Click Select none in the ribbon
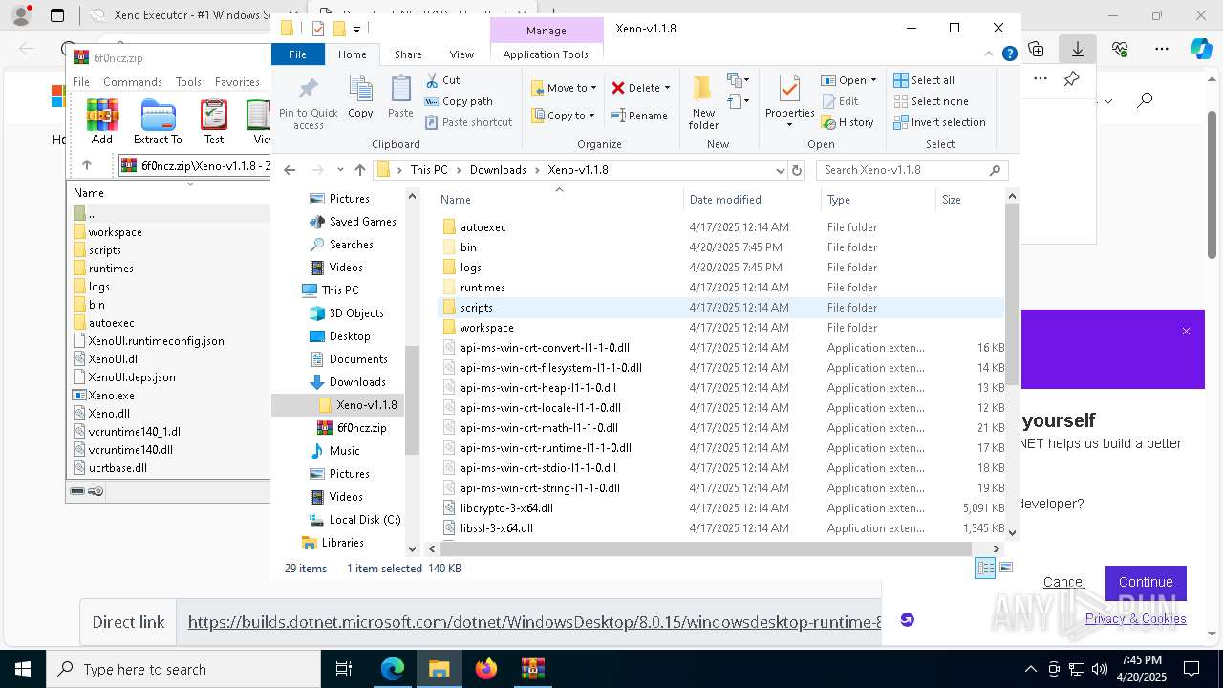This screenshot has width=1223, height=688. pyautogui.click(x=931, y=101)
